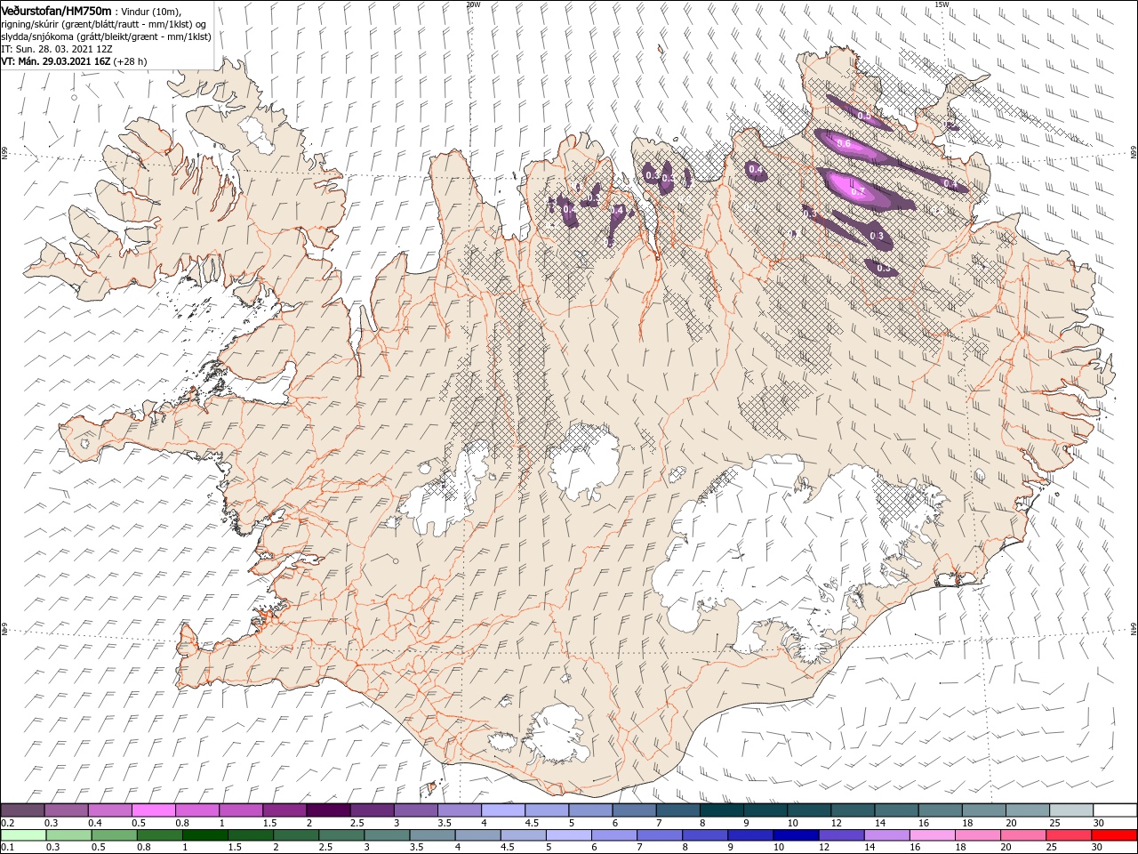
Task: Pick the crimson 25 swatch in the lower scale
Action: click(1069, 835)
